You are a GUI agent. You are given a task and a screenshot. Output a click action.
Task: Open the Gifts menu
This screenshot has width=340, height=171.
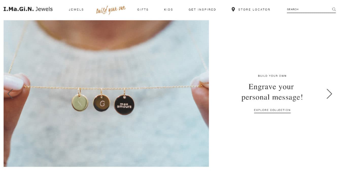point(143,10)
